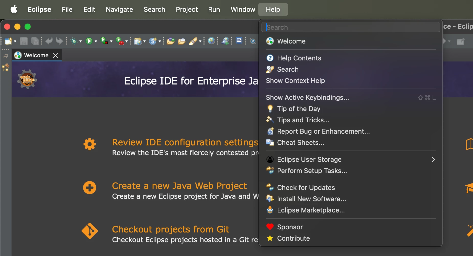
Task: Click the Help menu search field
Action: click(351, 27)
